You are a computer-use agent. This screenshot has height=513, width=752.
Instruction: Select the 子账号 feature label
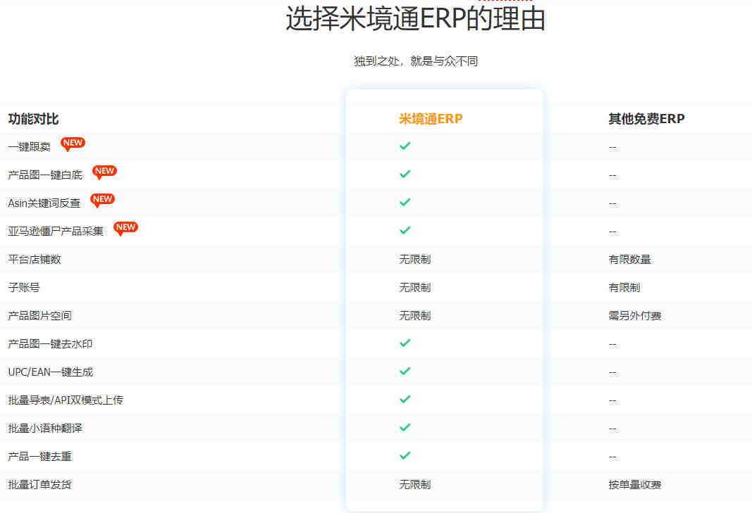pyautogui.click(x=24, y=288)
